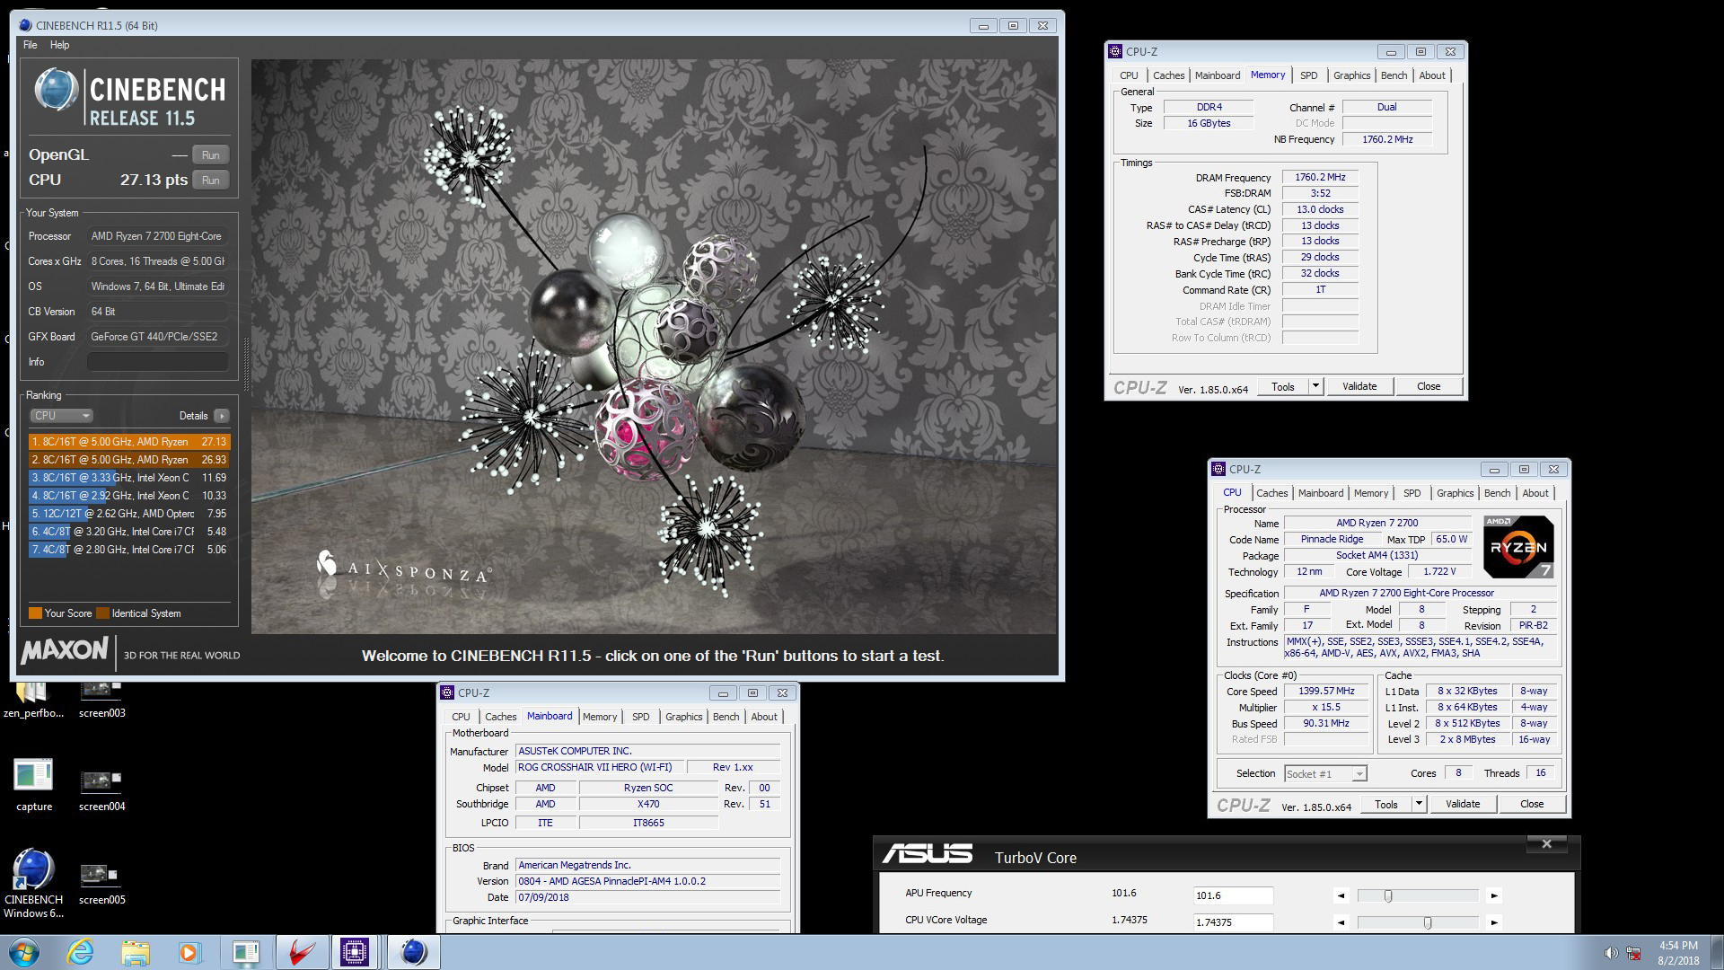Open the Windows Start menu
Screen dimensions: 1724x970
pyautogui.click(x=24, y=952)
